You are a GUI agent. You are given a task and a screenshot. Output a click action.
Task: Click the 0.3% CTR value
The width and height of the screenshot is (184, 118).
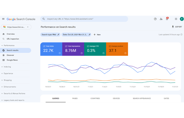91,51
